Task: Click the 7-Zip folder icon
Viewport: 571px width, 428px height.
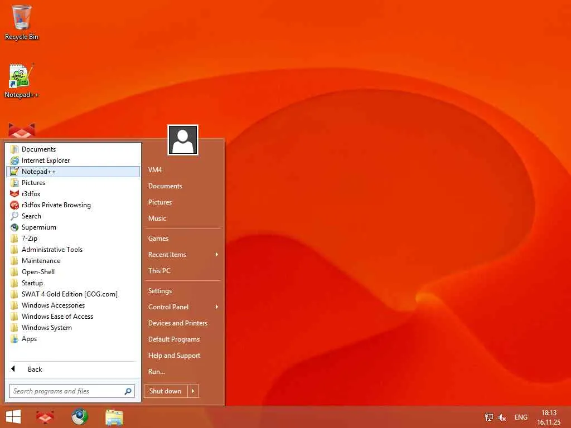Action: pos(14,239)
